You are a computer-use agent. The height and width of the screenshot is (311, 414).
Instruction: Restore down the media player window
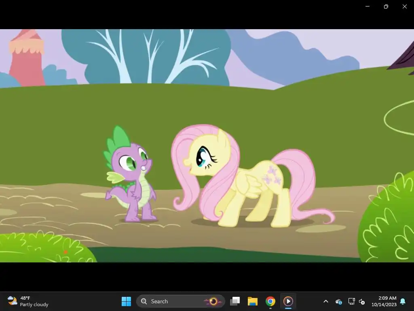(x=386, y=6)
